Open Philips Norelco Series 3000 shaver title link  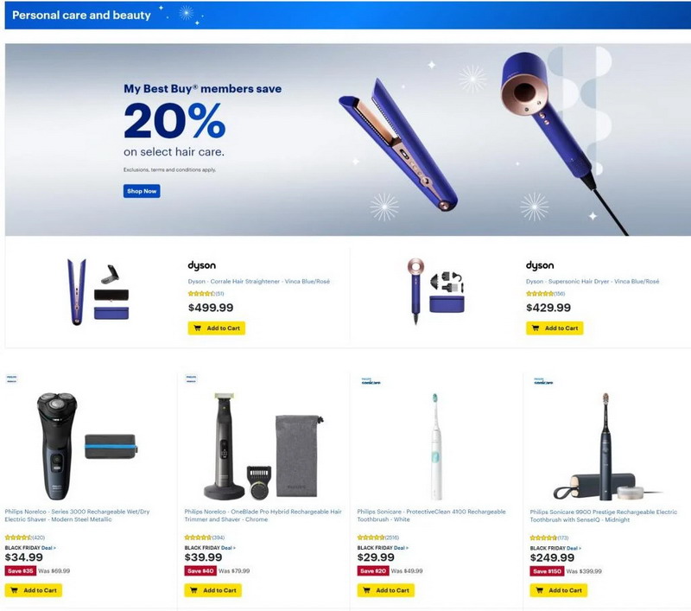pos(77,515)
